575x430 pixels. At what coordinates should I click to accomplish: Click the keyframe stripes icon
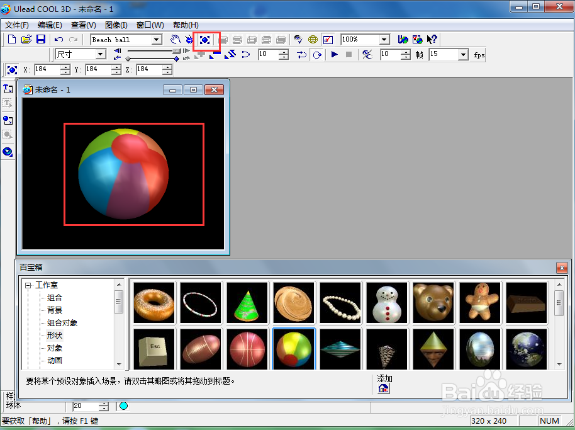[x=230, y=55]
